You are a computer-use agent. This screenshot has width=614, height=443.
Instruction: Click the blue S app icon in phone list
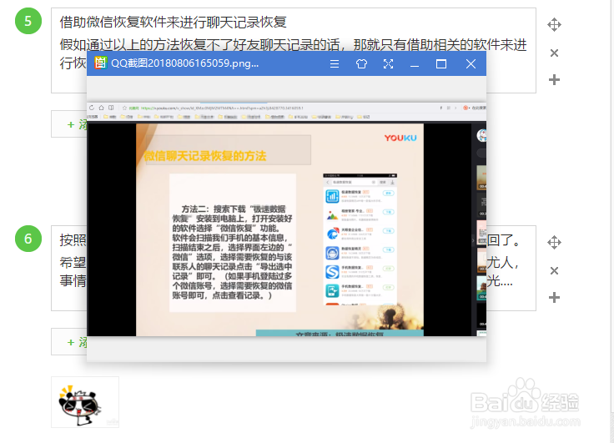click(x=332, y=271)
